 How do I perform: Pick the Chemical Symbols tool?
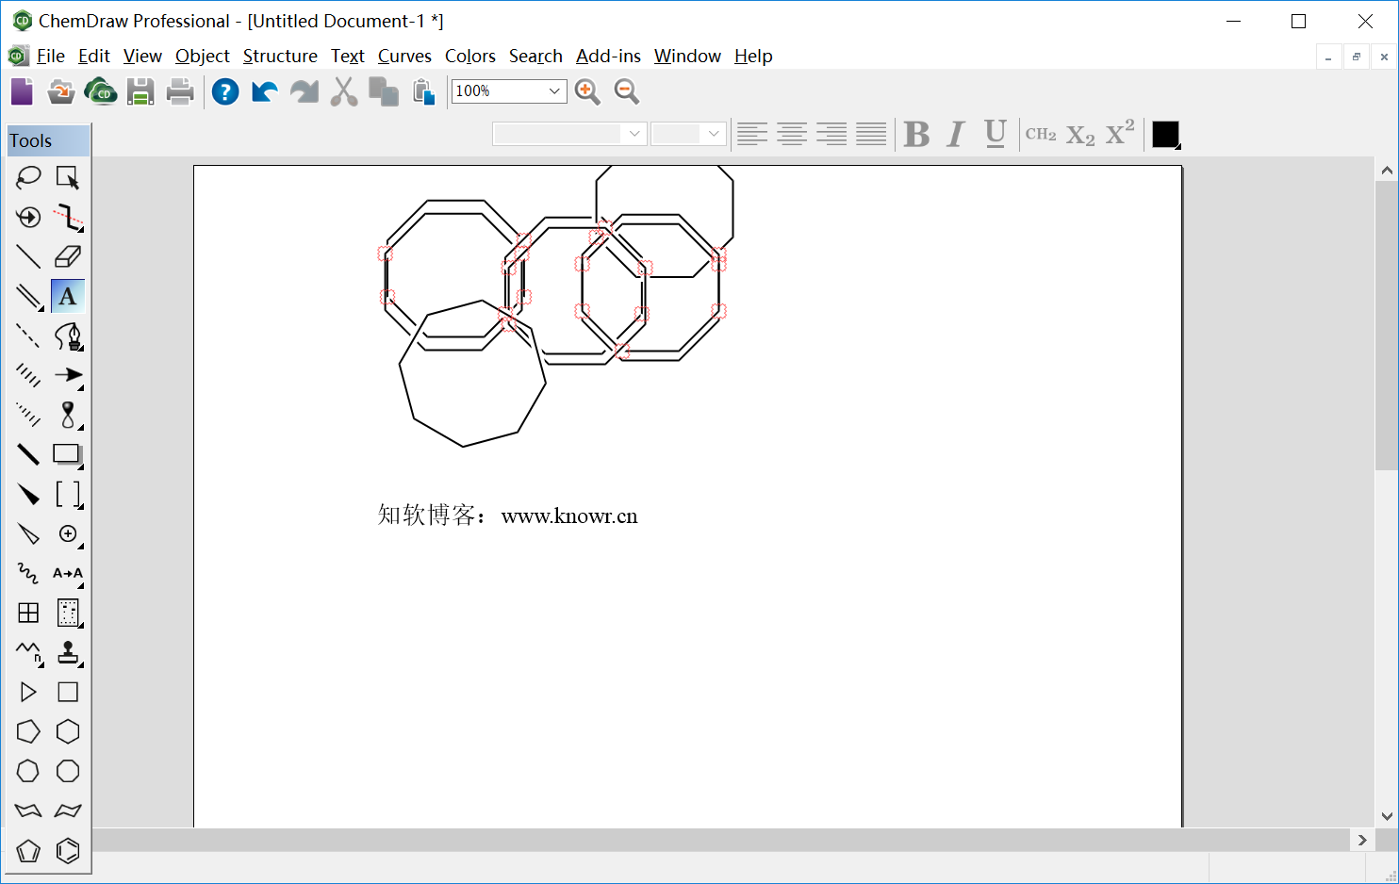pyautogui.click(x=68, y=533)
